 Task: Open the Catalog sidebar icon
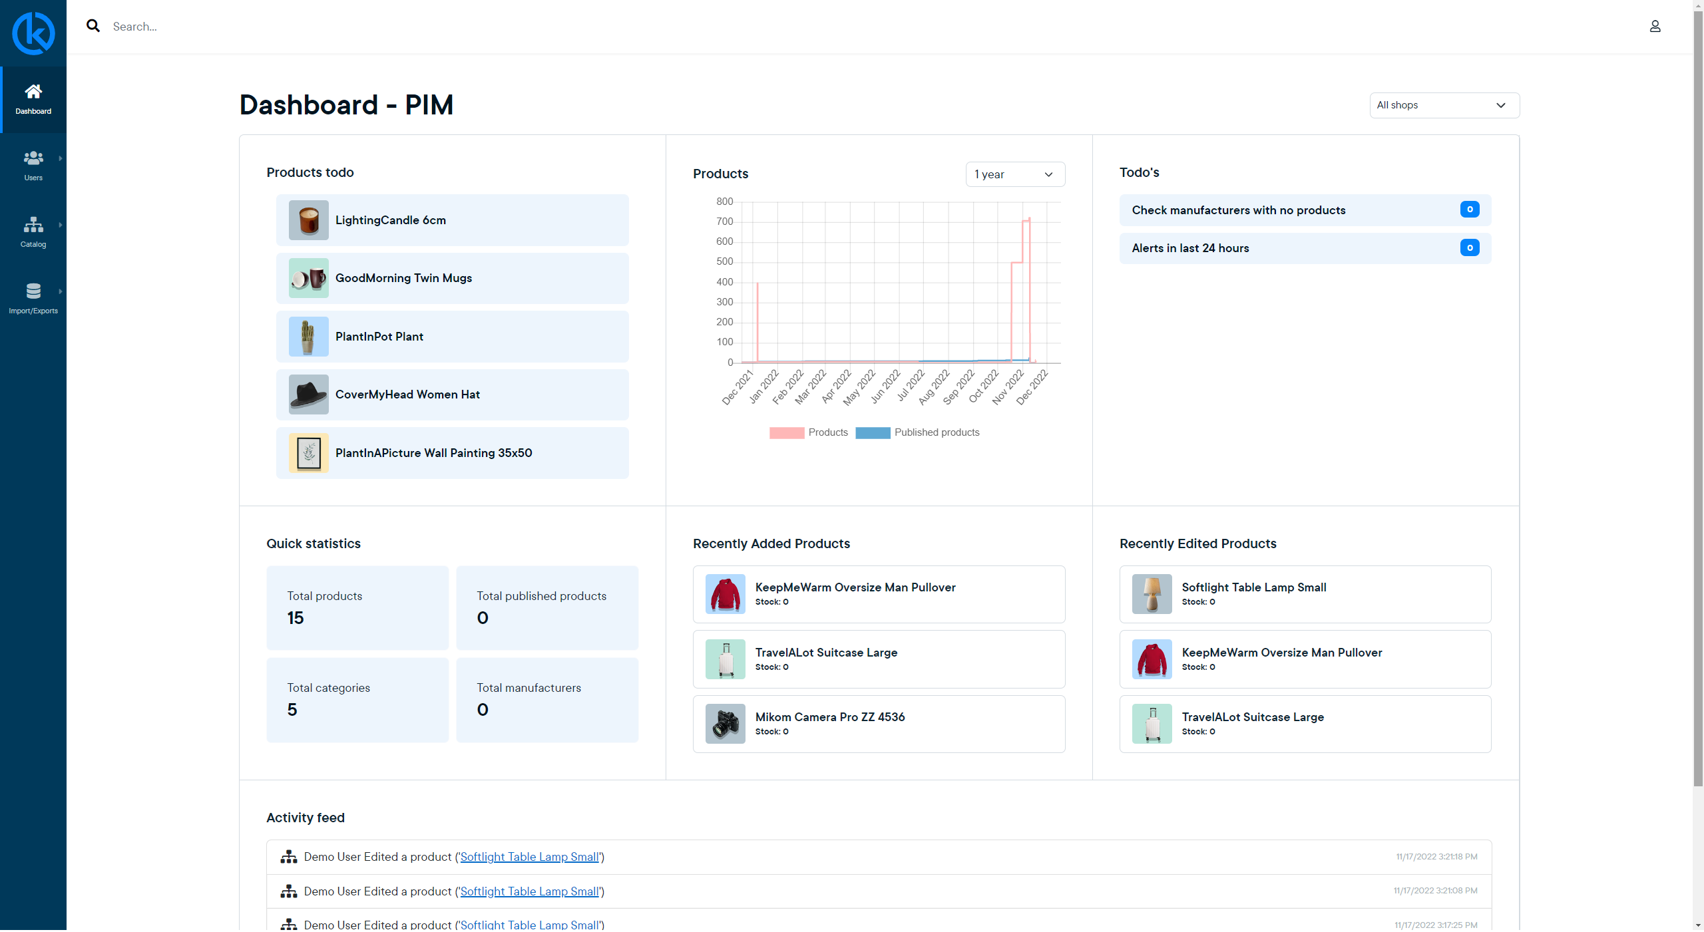pos(33,225)
